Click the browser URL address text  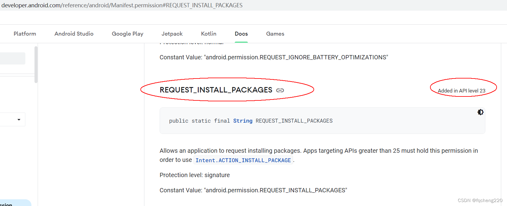(122, 5)
